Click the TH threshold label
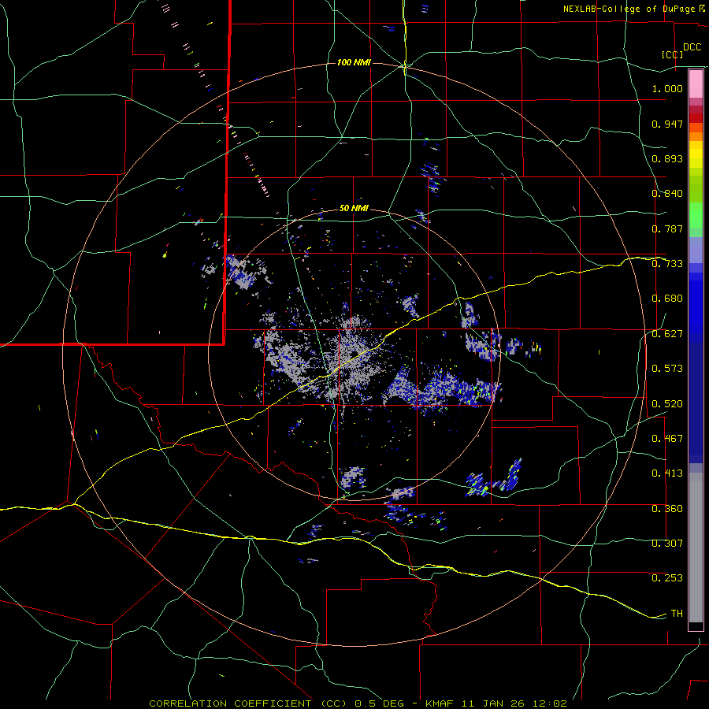Image resolution: width=709 pixels, height=709 pixels. tap(677, 614)
